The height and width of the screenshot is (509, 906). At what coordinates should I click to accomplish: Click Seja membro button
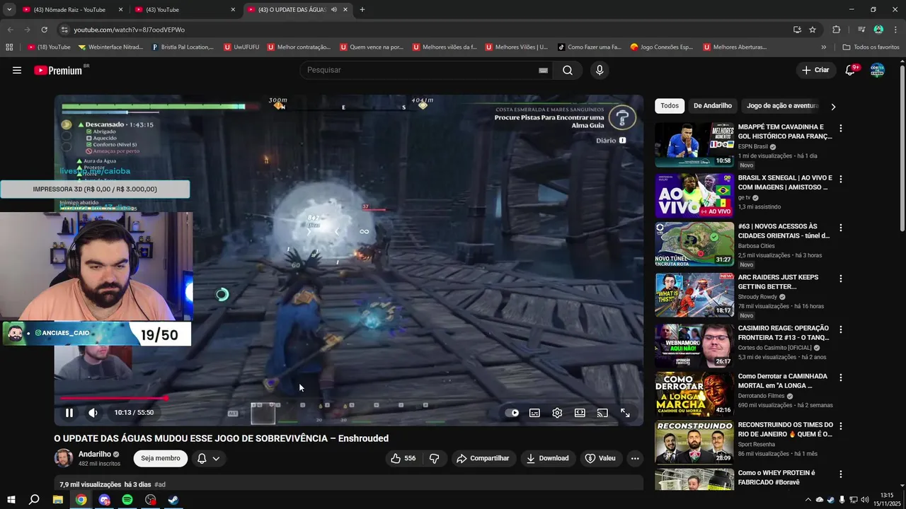(x=160, y=458)
